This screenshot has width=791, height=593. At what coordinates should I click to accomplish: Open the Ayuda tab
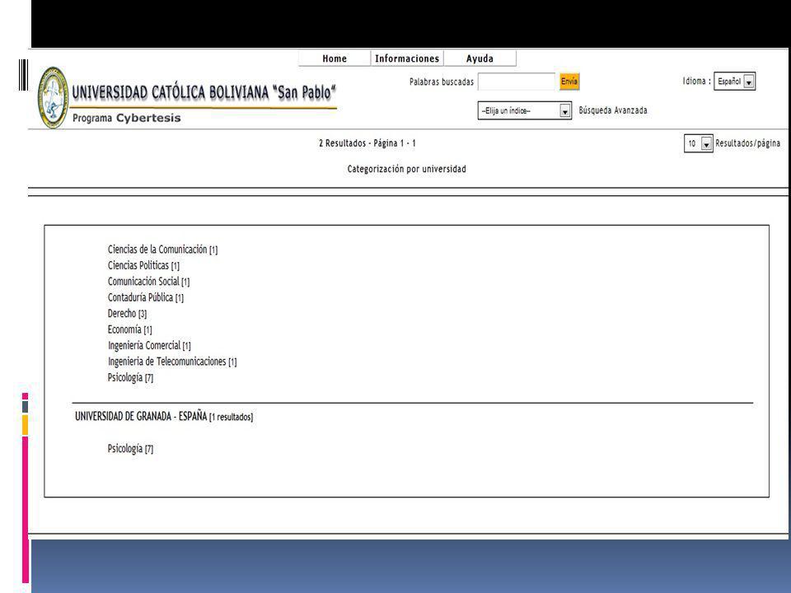(x=480, y=58)
